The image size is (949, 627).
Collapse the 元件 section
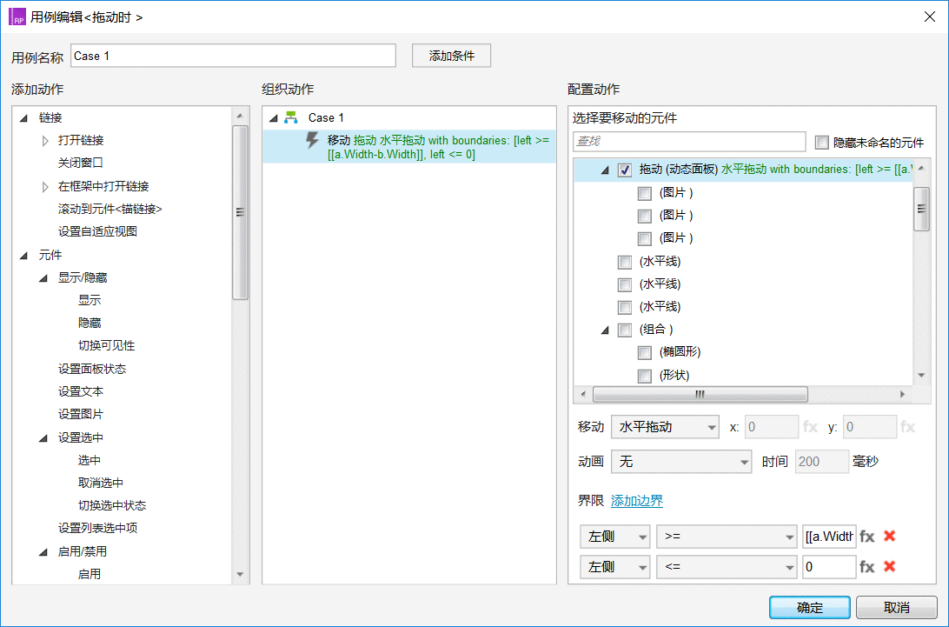23,256
